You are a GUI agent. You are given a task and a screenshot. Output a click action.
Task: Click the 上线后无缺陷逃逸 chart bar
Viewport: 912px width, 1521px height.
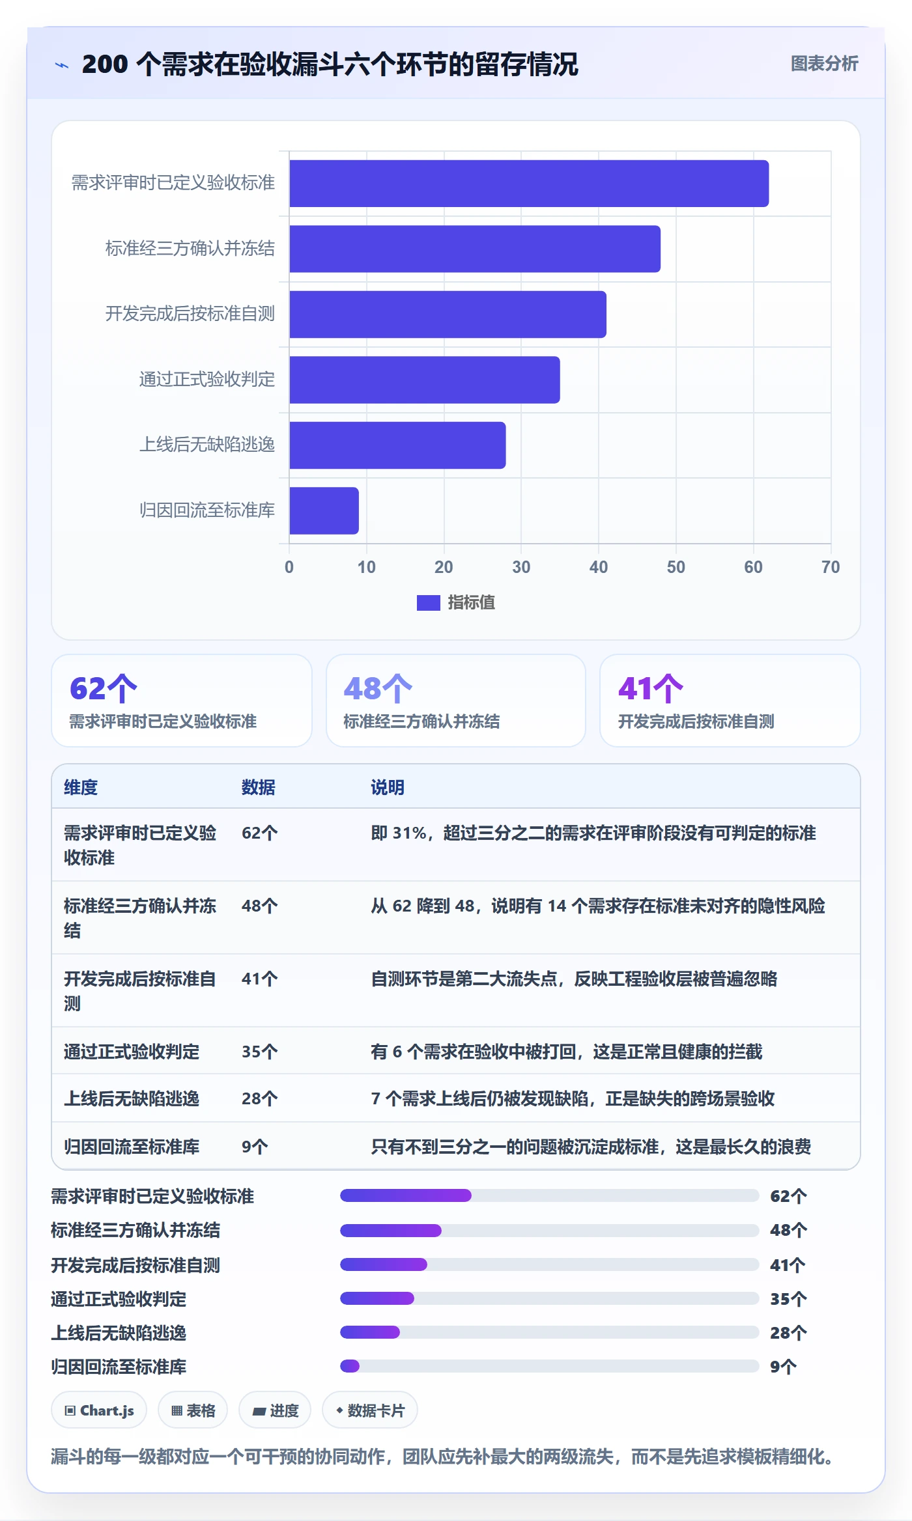[x=397, y=445]
